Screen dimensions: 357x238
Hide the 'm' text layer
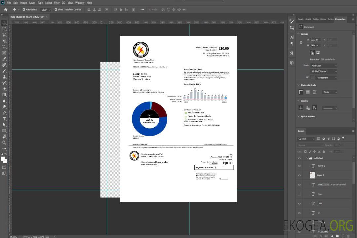pos(299,213)
